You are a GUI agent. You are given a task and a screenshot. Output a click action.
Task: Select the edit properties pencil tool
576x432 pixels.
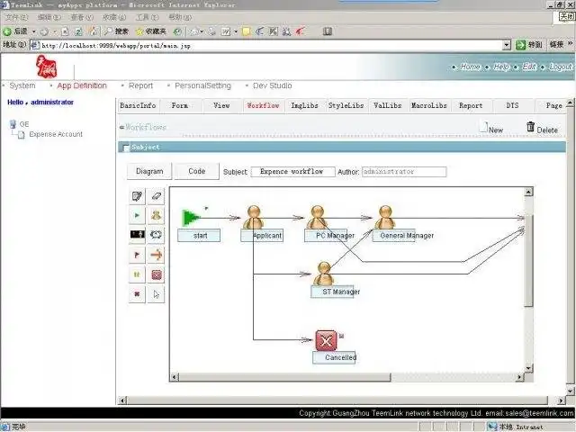coord(137,196)
